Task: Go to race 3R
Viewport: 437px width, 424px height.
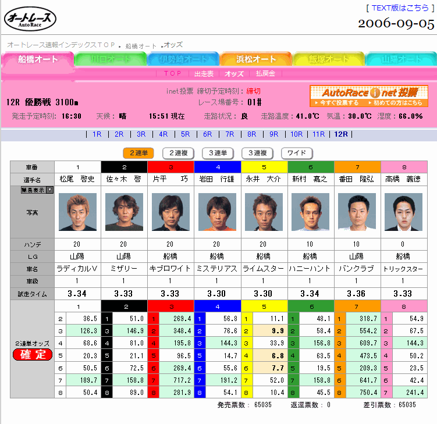Action: point(141,134)
